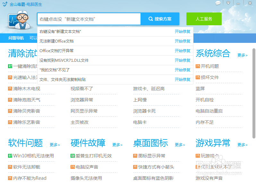The height and width of the screenshot is (182, 256).
Task: Start repair for "我的文档"不见了
Action: [x=183, y=70]
